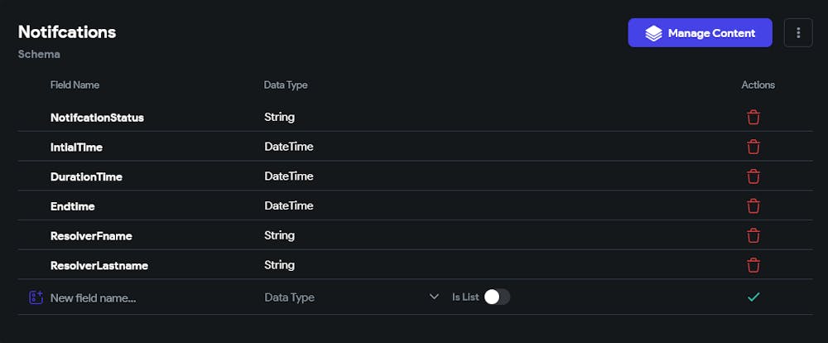This screenshot has height=343, width=828.
Task: Delete the ResolverLastname field
Action: pyautogui.click(x=753, y=265)
